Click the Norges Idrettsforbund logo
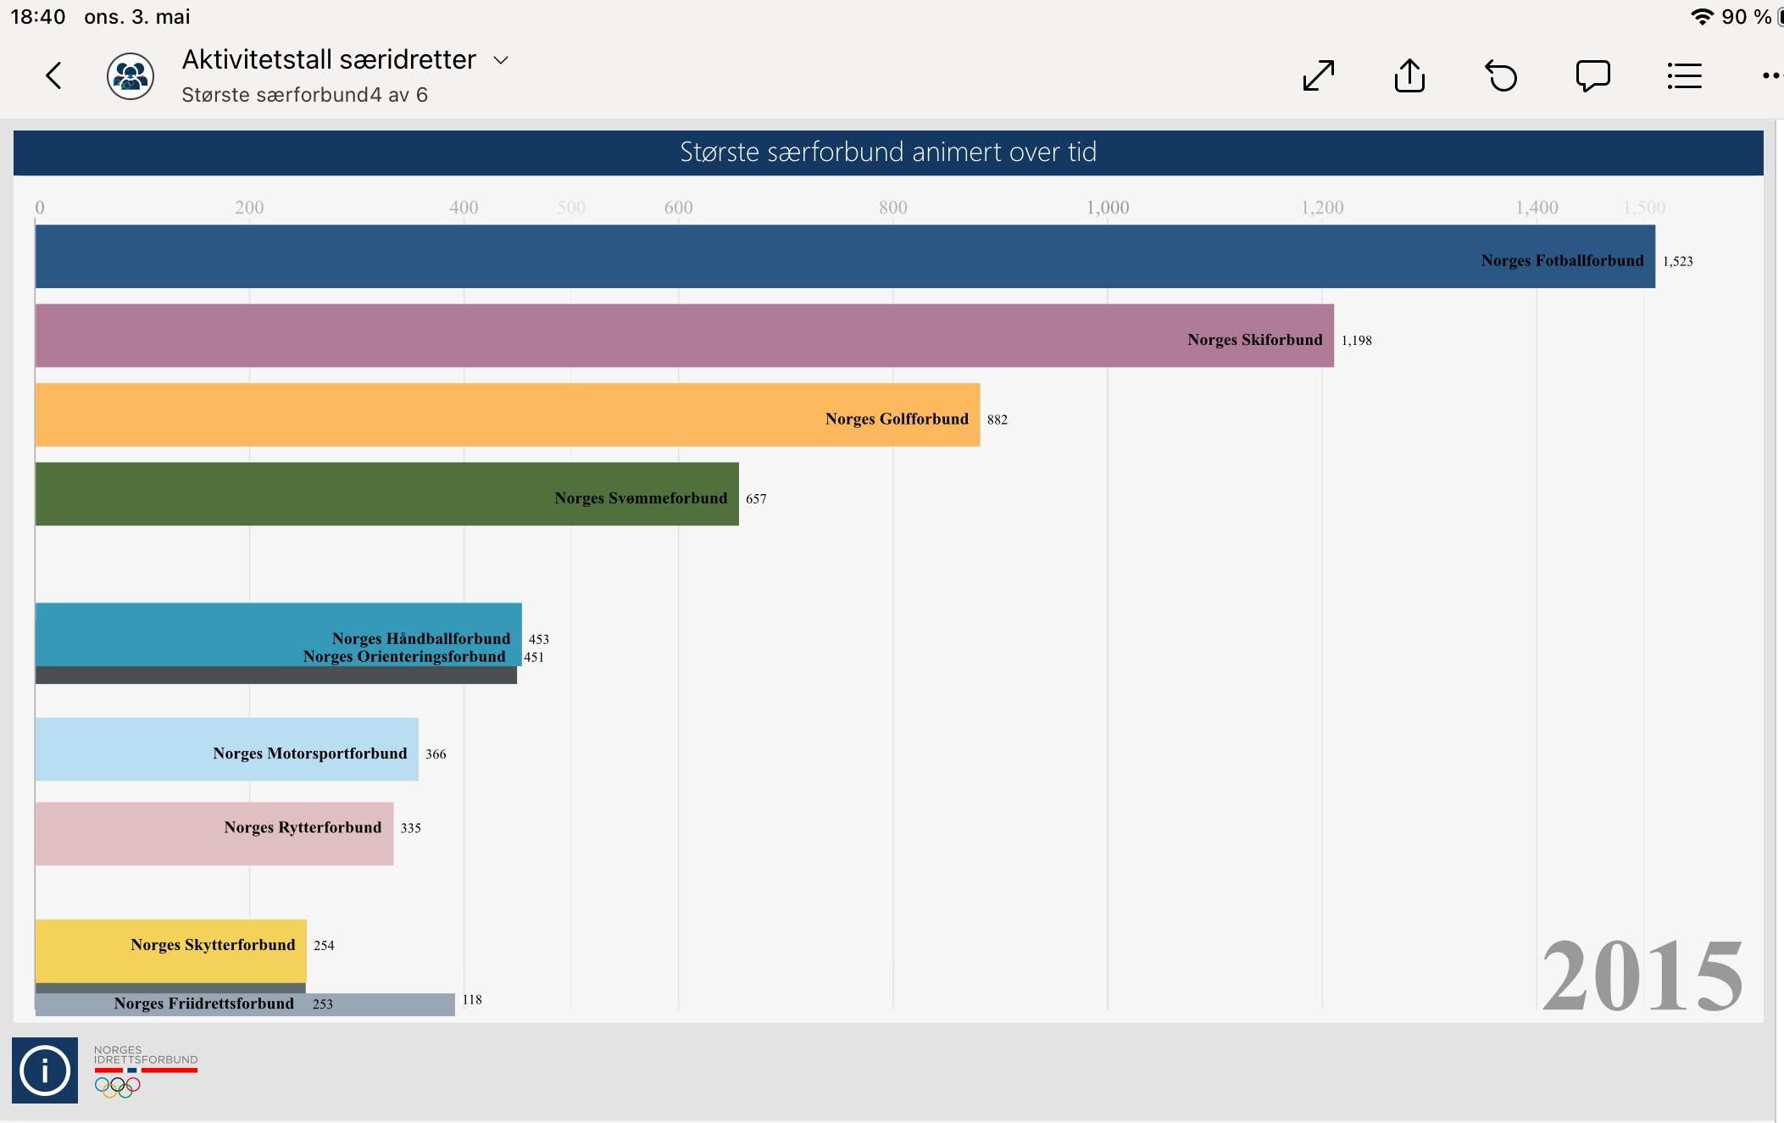This screenshot has height=1123, width=1784. (x=146, y=1071)
